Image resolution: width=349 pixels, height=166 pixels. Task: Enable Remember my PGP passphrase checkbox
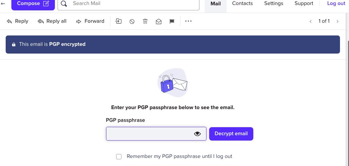click(119, 157)
